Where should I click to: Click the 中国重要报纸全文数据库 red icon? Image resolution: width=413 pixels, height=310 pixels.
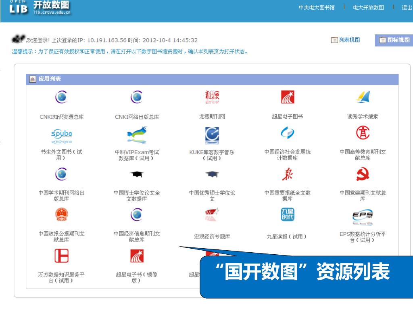point(287,174)
